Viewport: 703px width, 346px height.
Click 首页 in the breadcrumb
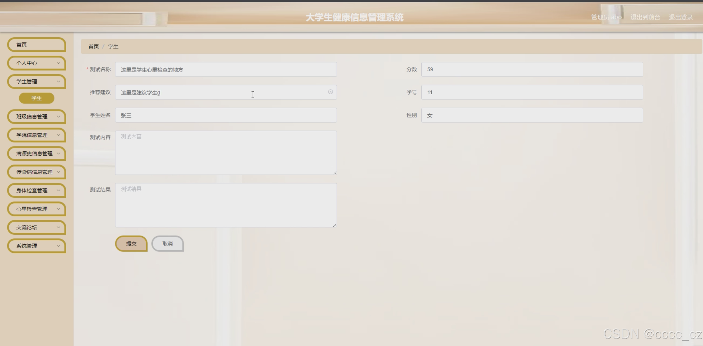[x=93, y=47]
